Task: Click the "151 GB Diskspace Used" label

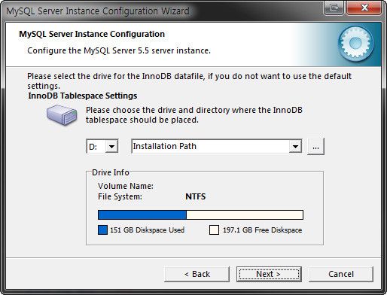Action: point(147,230)
